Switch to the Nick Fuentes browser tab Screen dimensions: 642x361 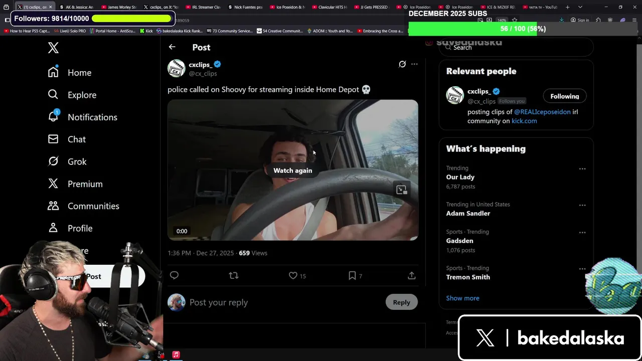pos(245,7)
